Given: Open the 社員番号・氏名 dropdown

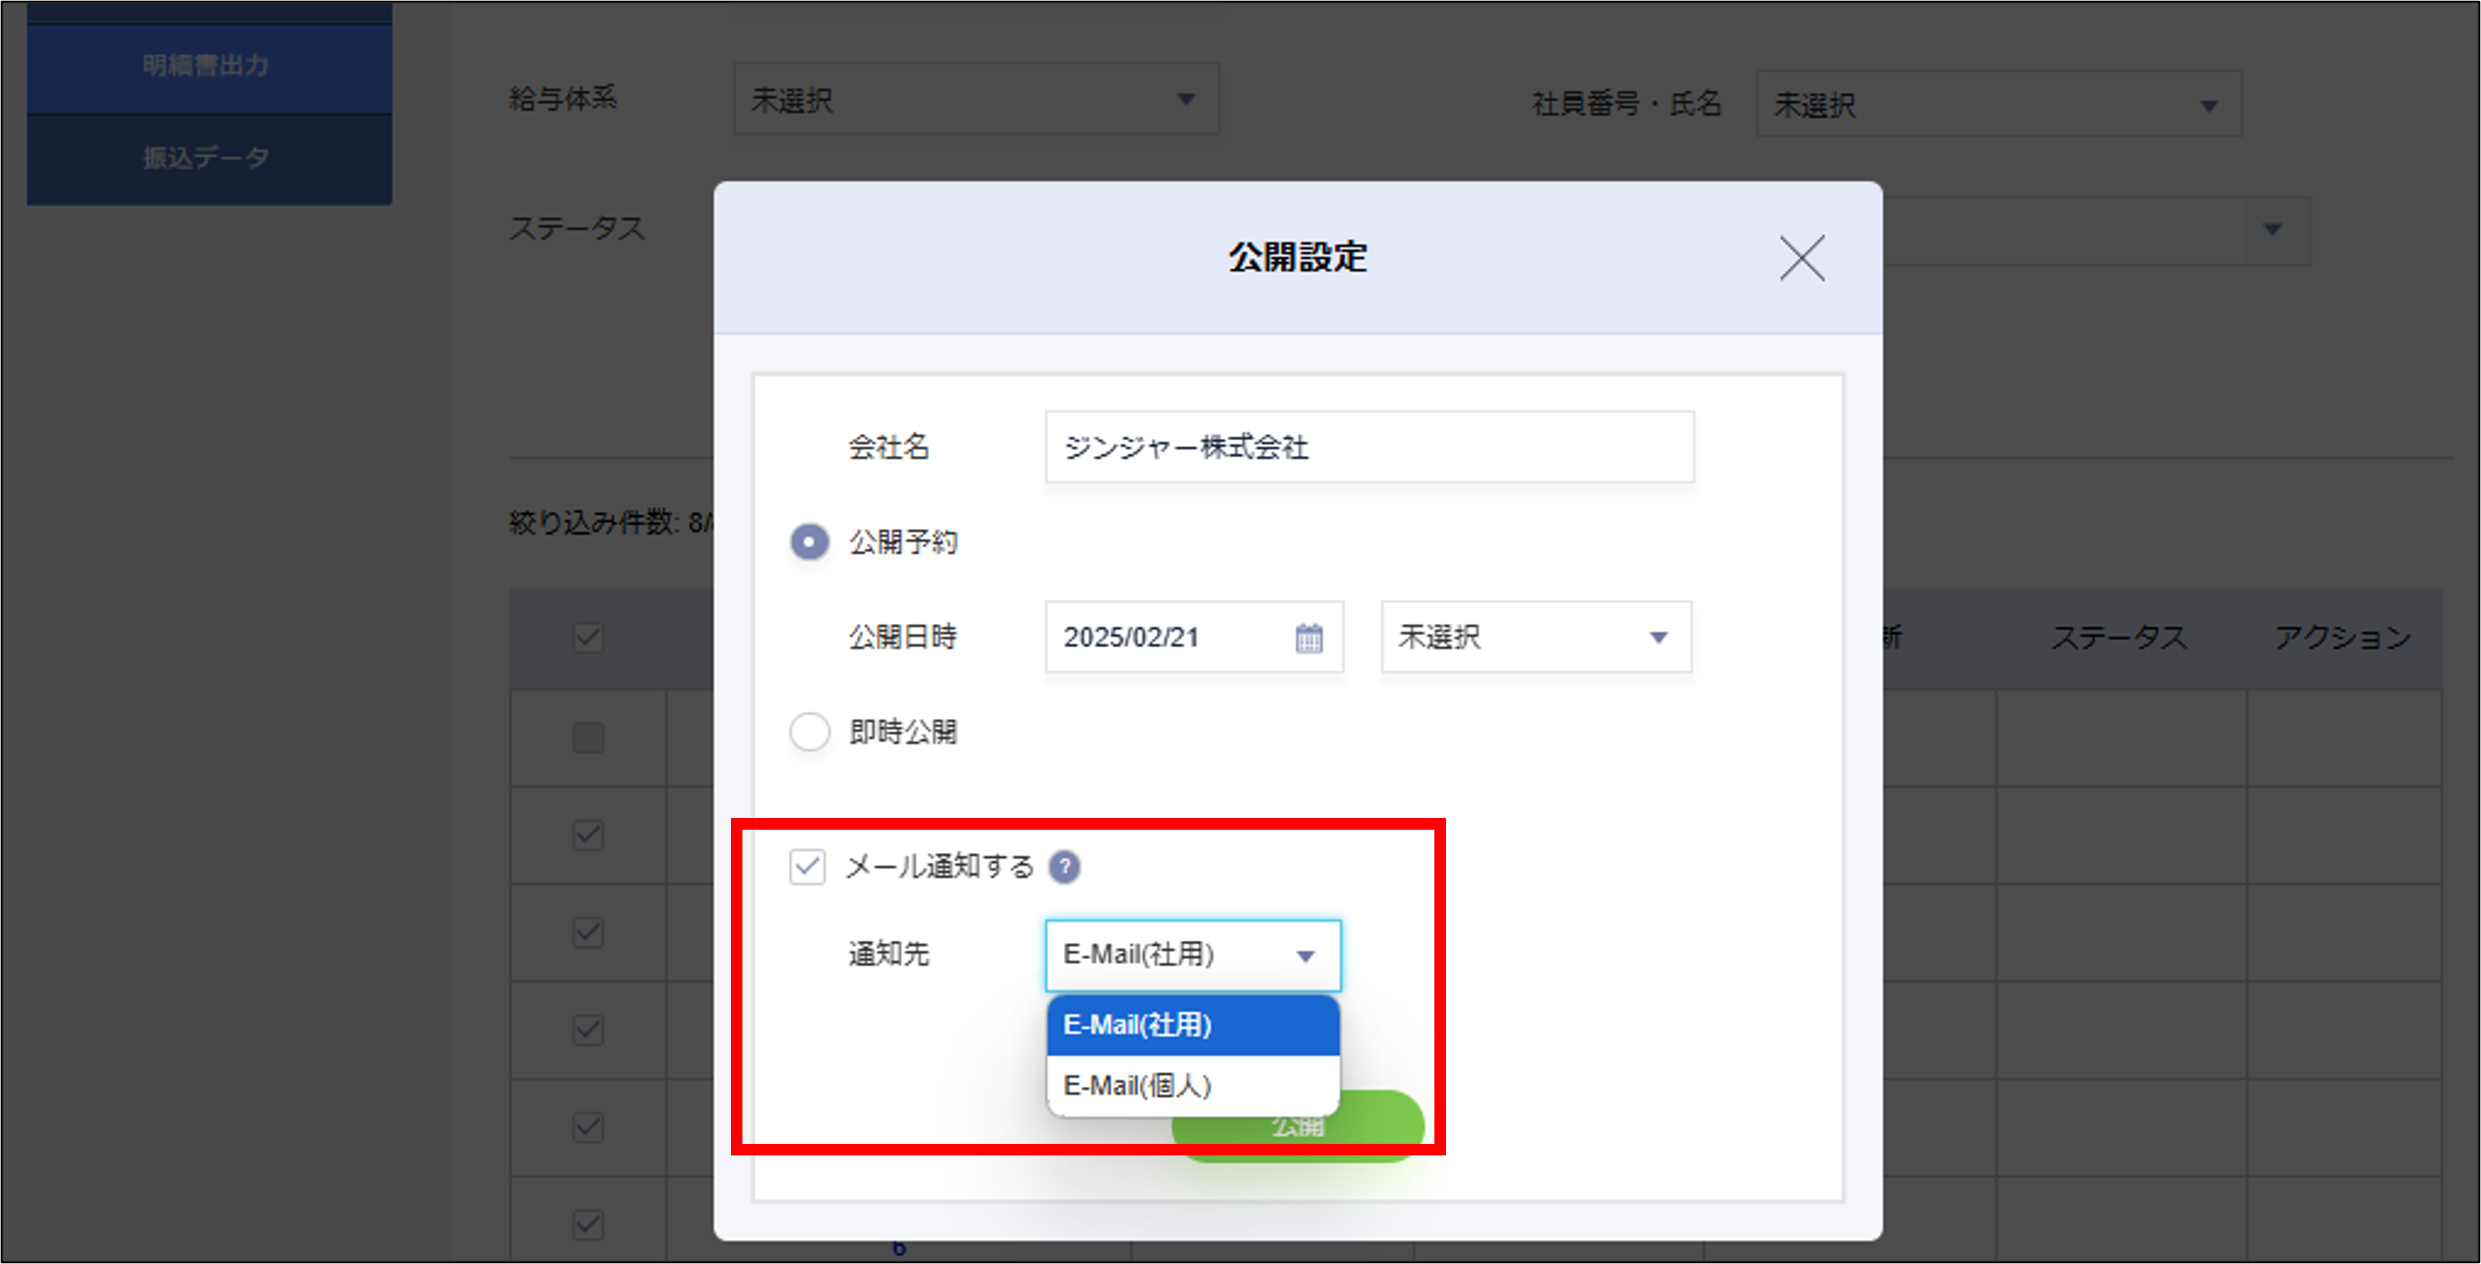Looking at the screenshot, I should [x=2000, y=104].
